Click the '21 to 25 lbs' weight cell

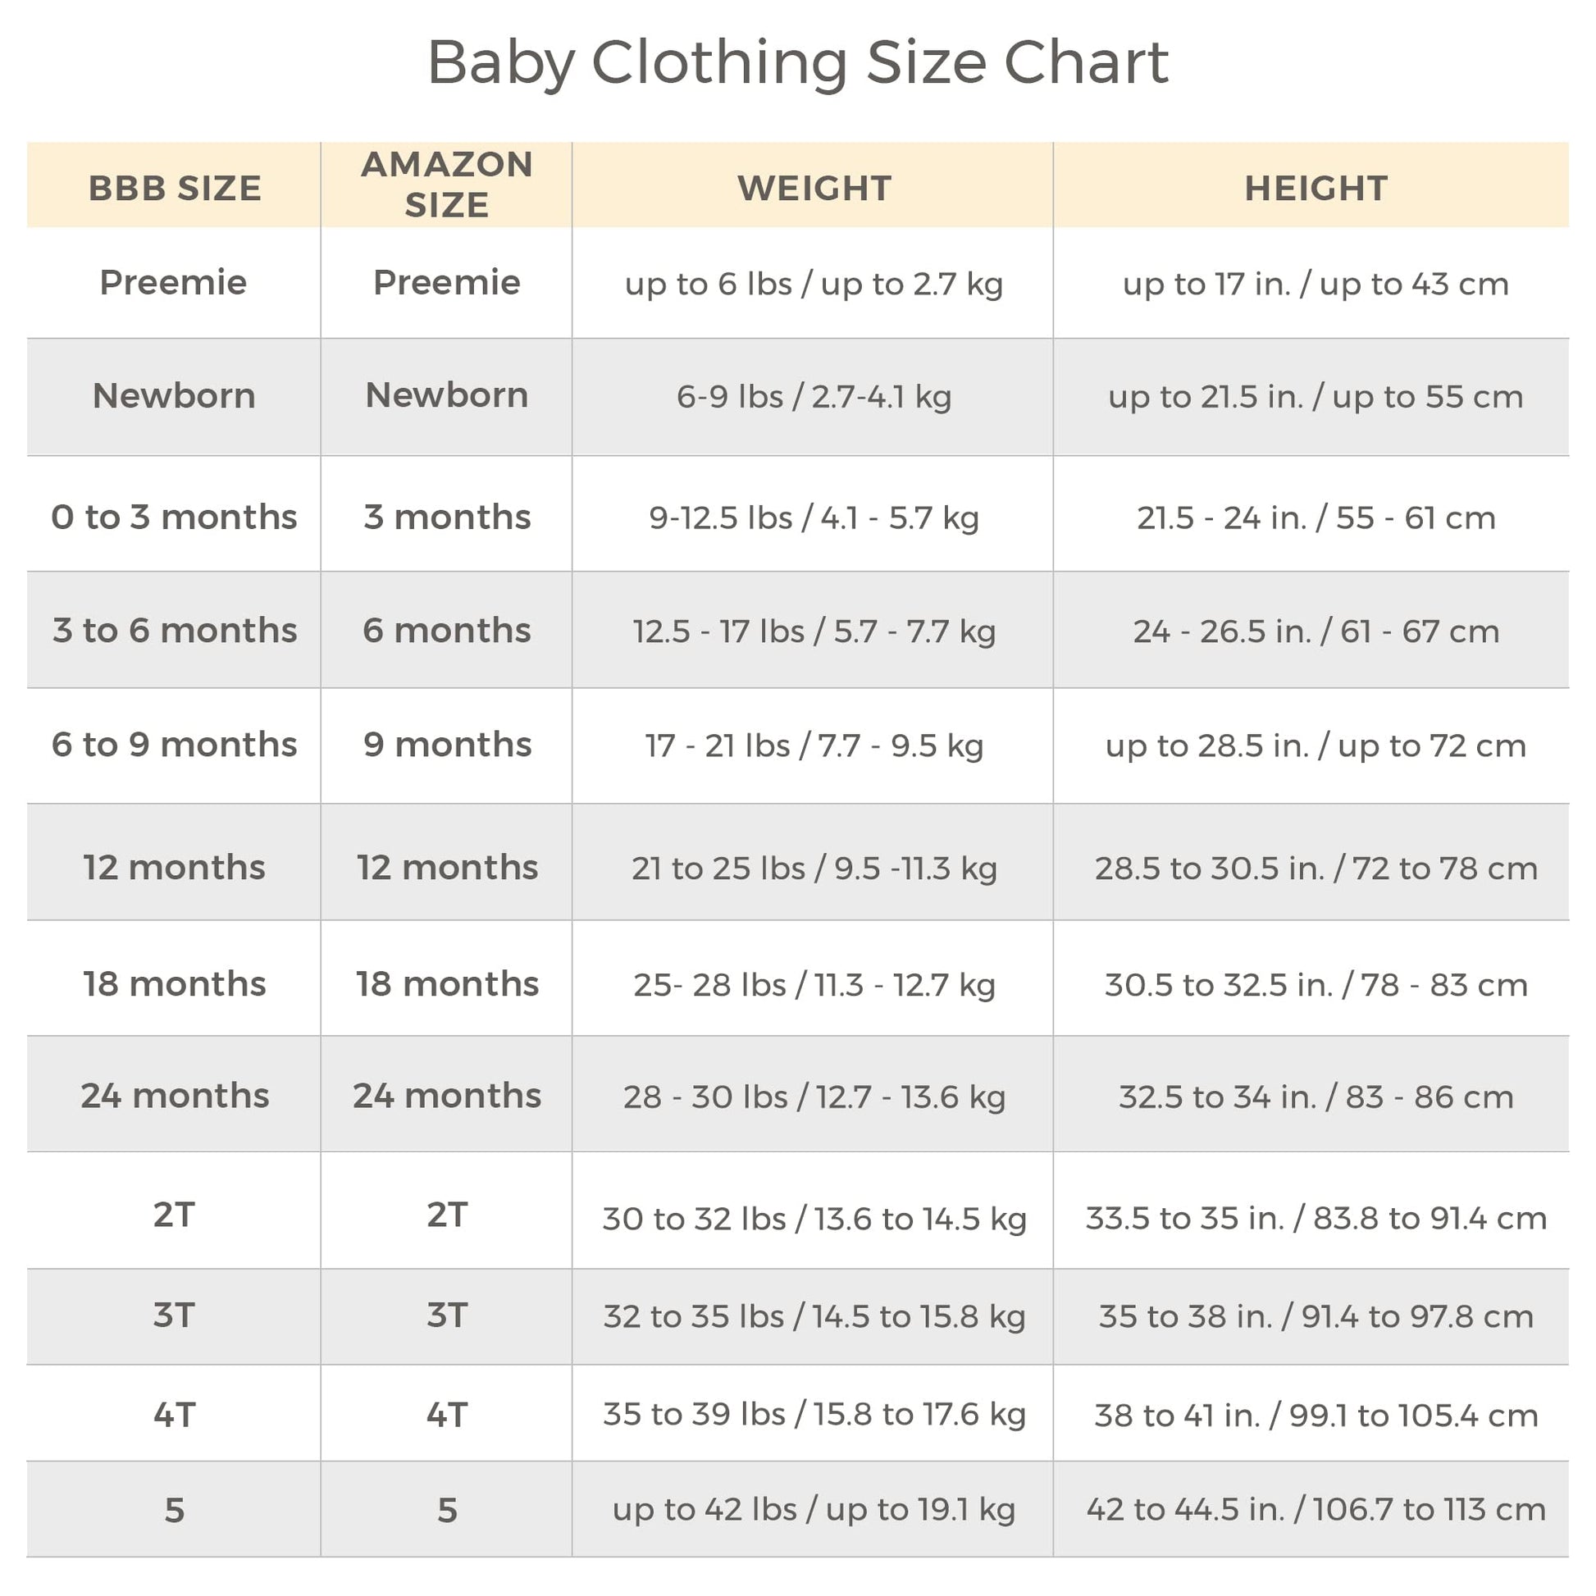click(x=814, y=869)
